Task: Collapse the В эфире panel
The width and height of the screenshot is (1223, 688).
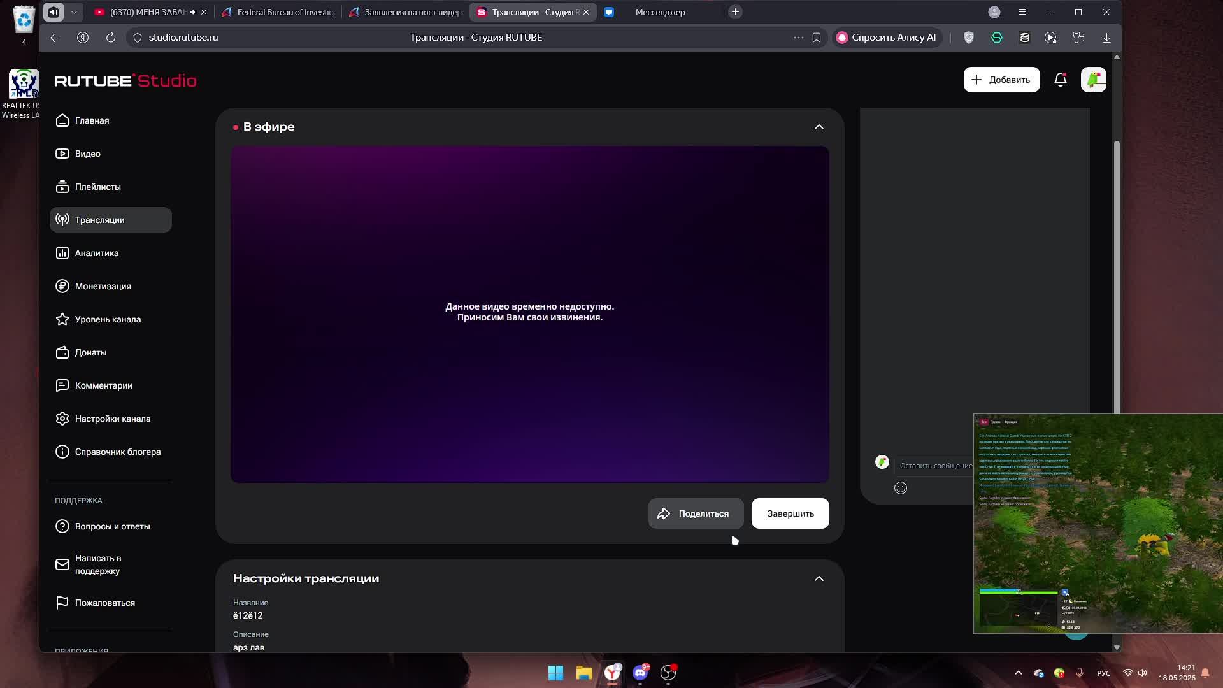Action: [x=819, y=127]
